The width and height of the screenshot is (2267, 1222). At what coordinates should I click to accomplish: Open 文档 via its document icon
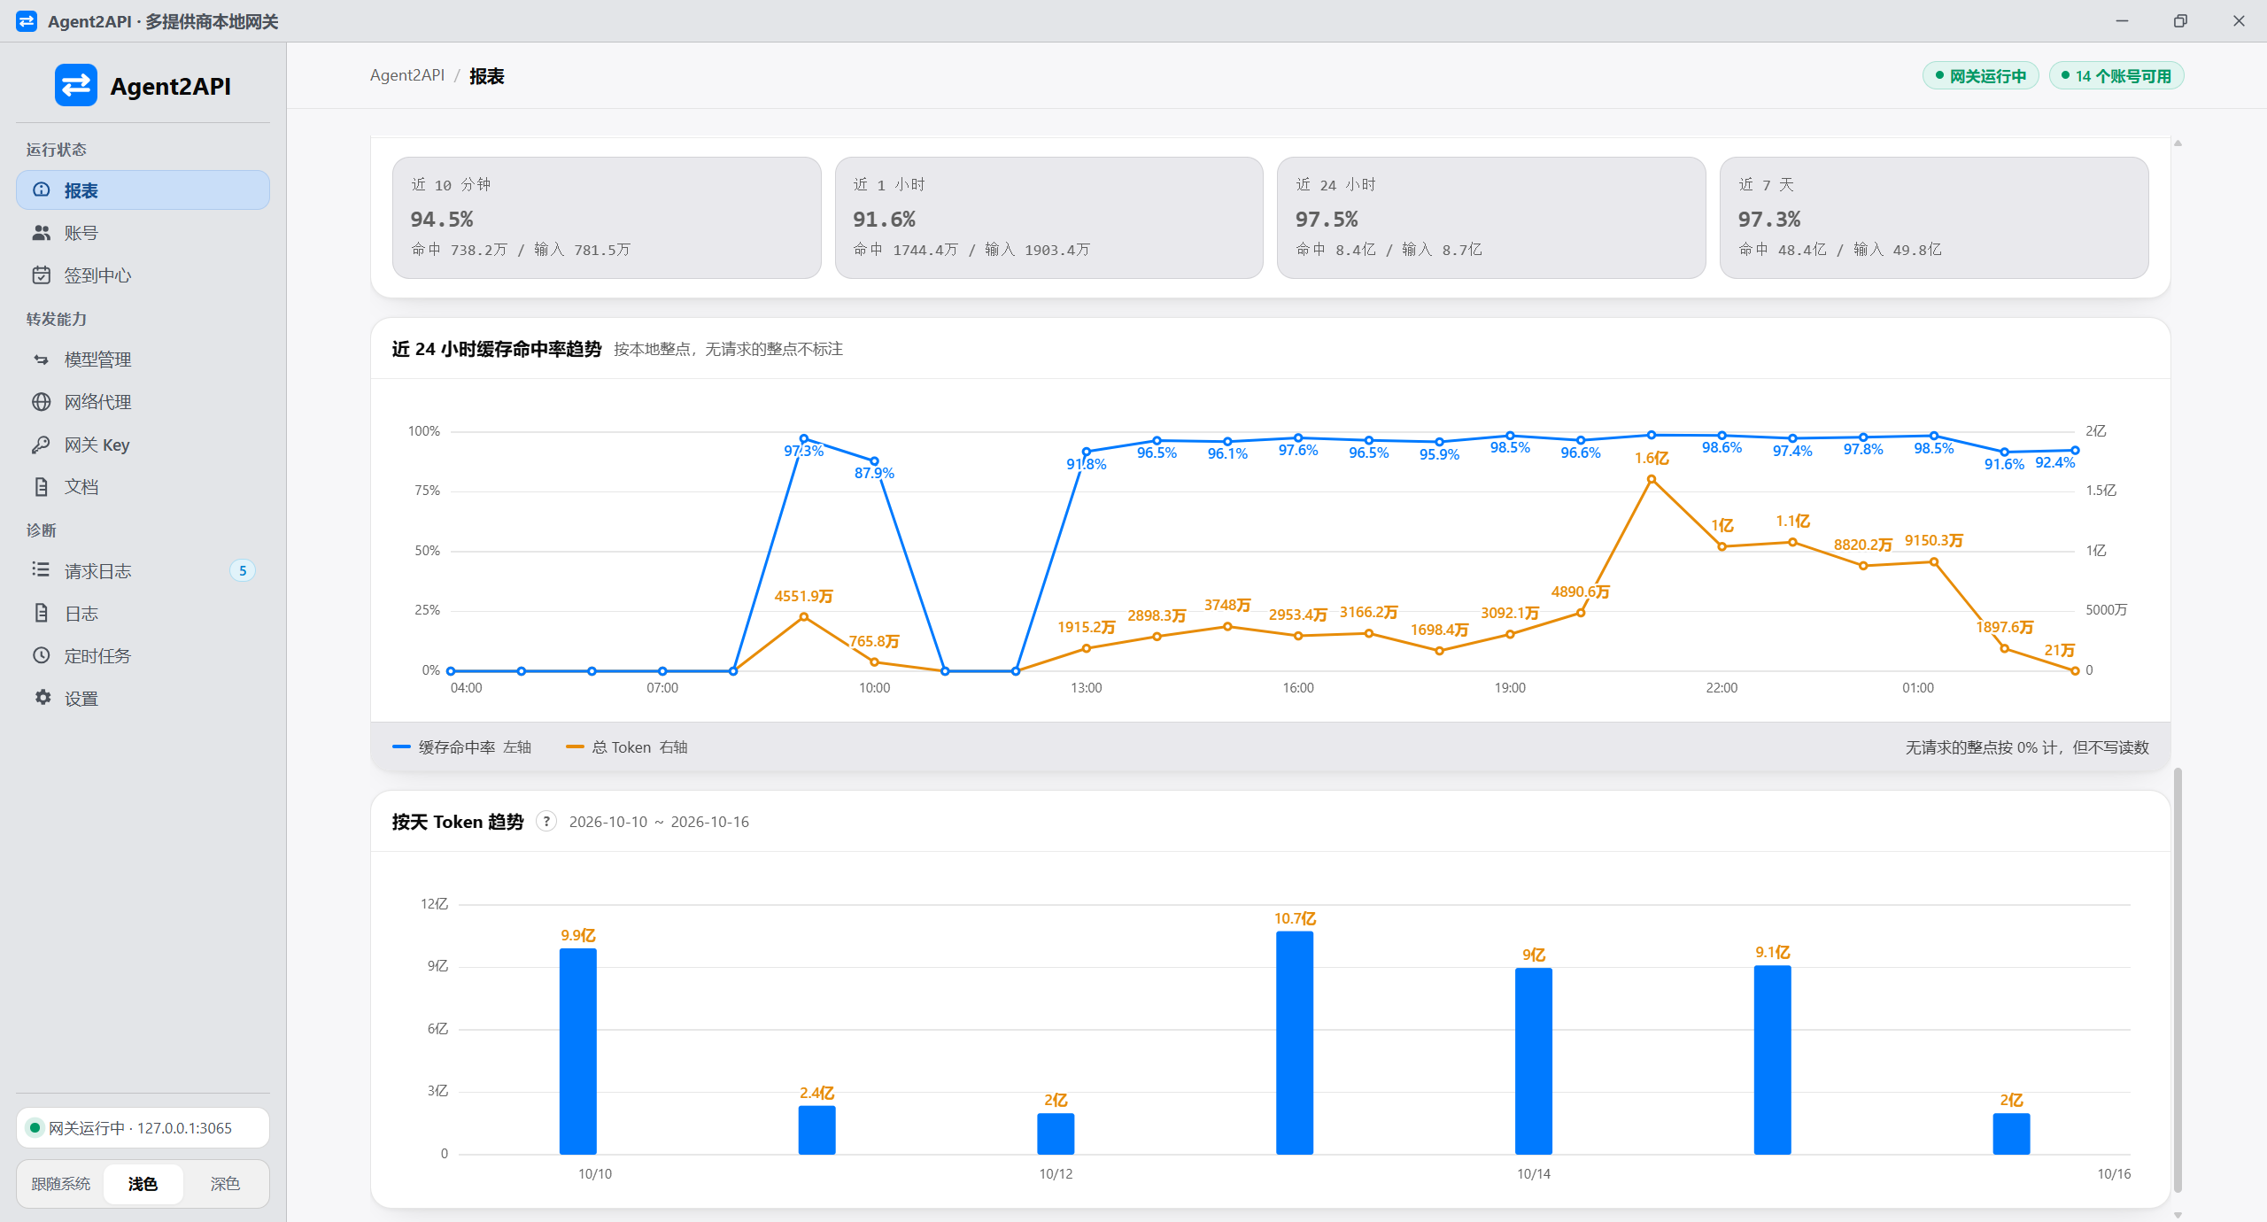pos(41,487)
